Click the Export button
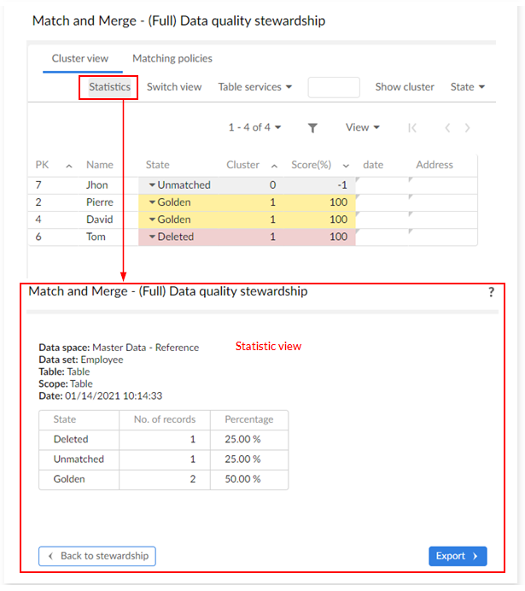Screen dimensions: 525x591 click(457, 556)
